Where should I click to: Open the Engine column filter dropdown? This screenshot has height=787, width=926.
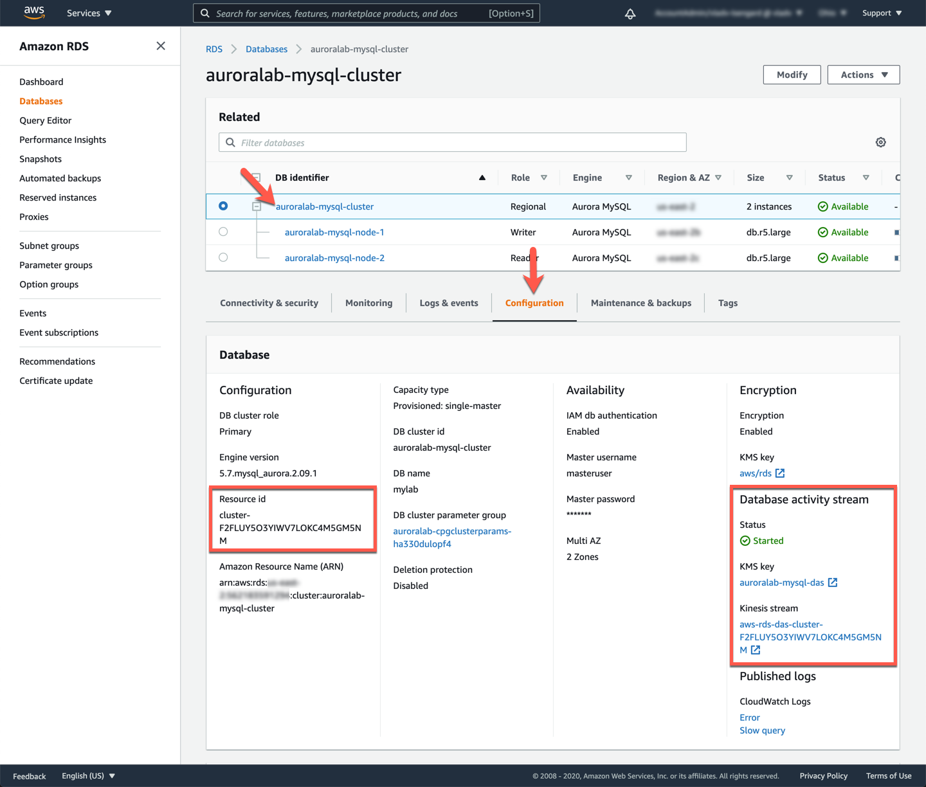tap(628, 177)
